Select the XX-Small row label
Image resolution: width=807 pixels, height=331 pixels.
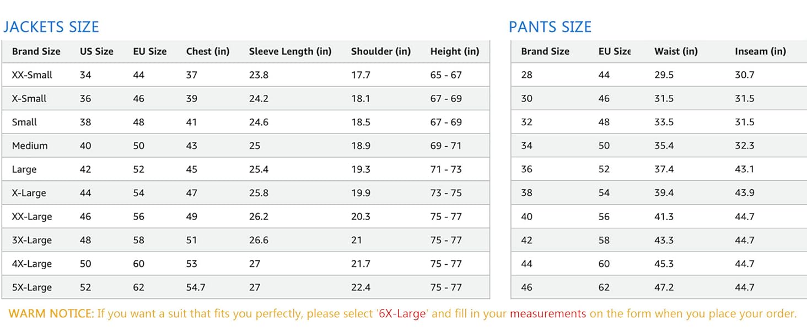[x=32, y=75]
